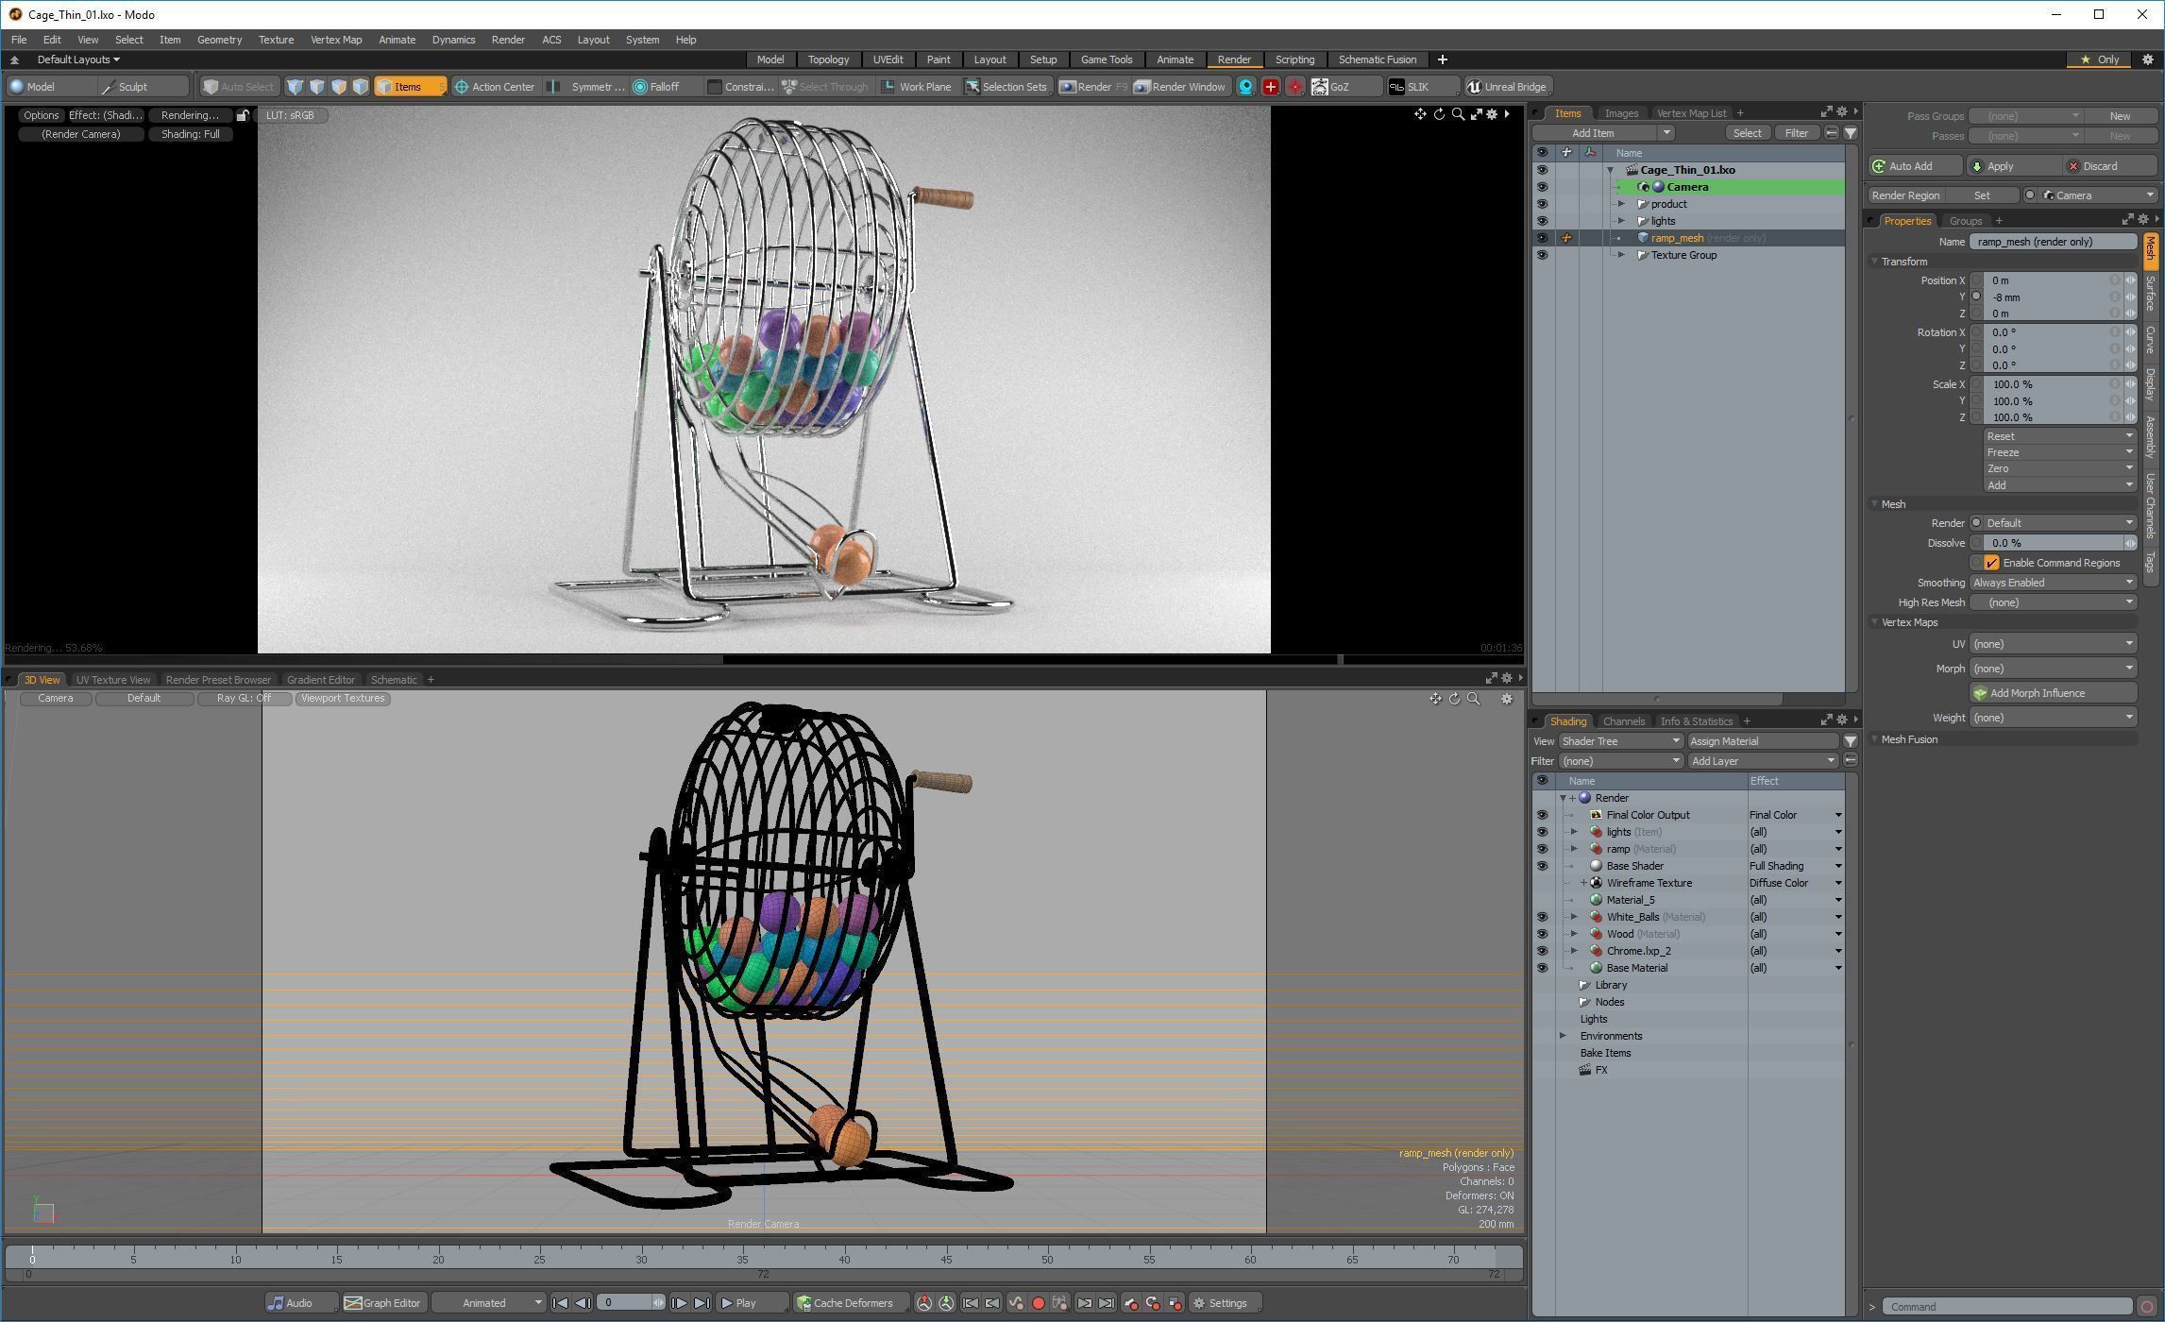
Task: Click the 3D view gear settings icon
Action: pos(1506,699)
